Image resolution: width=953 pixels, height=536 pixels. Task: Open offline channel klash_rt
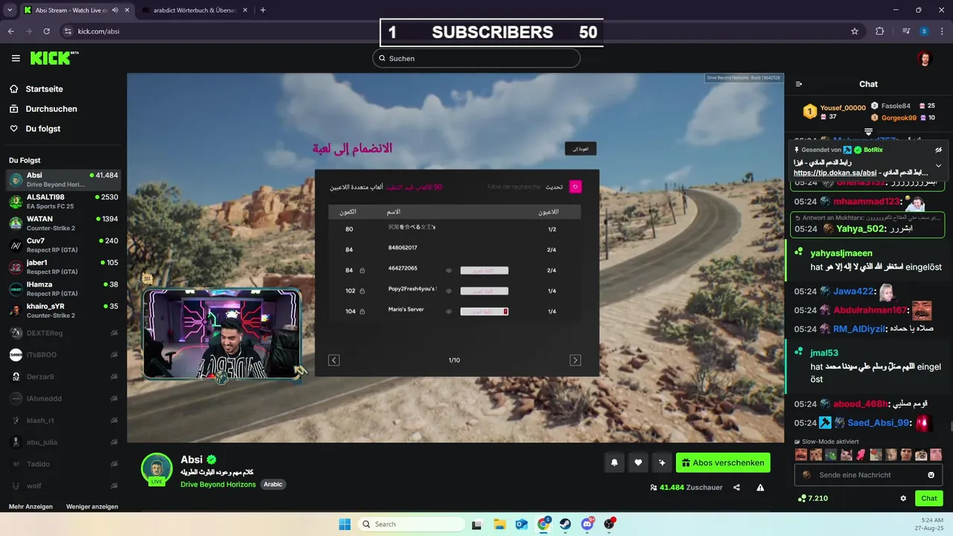(63, 421)
